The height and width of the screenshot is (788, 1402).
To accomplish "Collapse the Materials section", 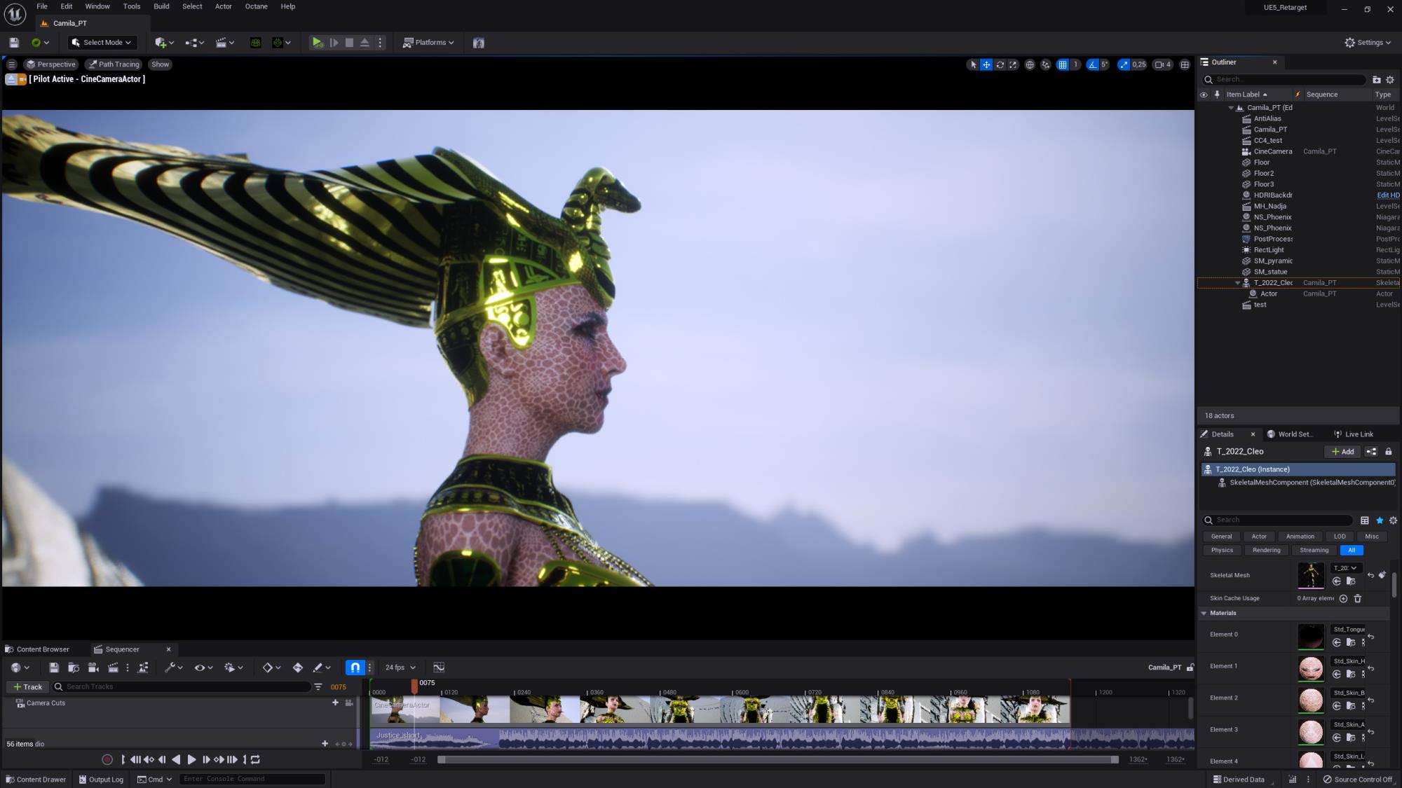I will coord(1204,613).
